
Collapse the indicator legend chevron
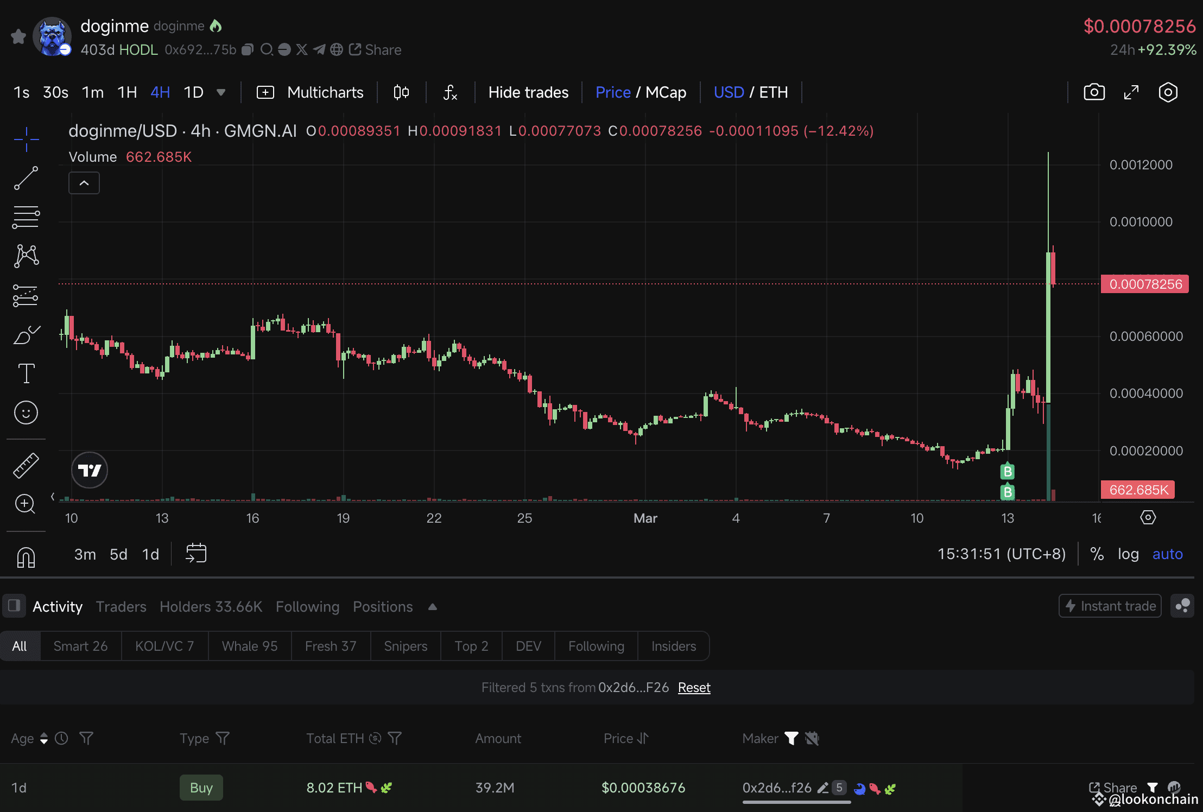pyautogui.click(x=84, y=183)
